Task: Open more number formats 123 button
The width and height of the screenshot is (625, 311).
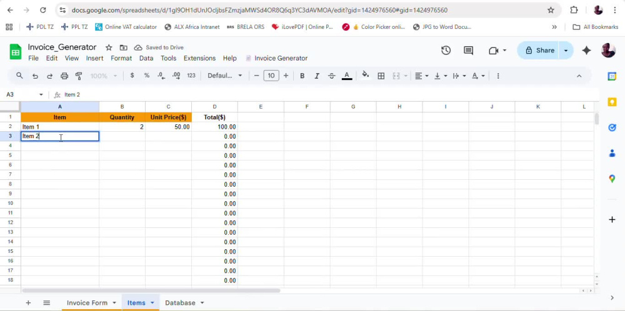Action: [x=191, y=76]
